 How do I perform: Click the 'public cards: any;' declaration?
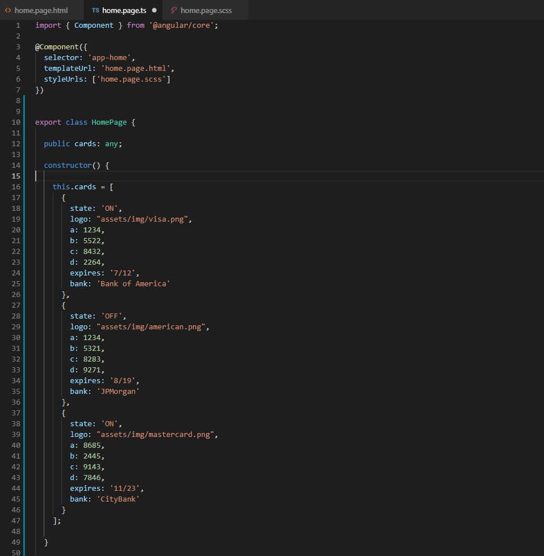coord(83,143)
